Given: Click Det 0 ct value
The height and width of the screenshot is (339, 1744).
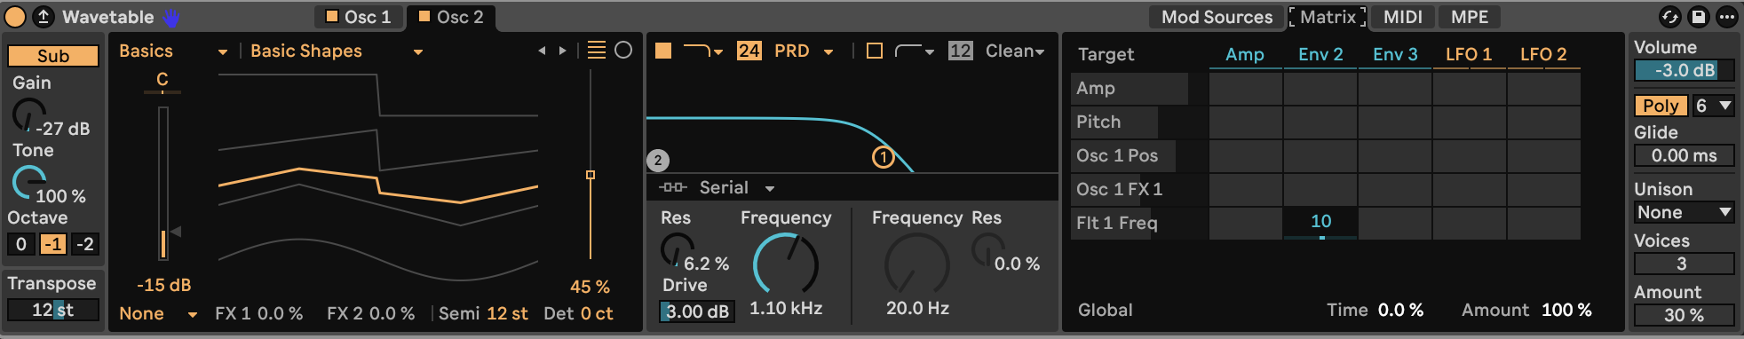Looking at the screenshot, I should [597, 313].
